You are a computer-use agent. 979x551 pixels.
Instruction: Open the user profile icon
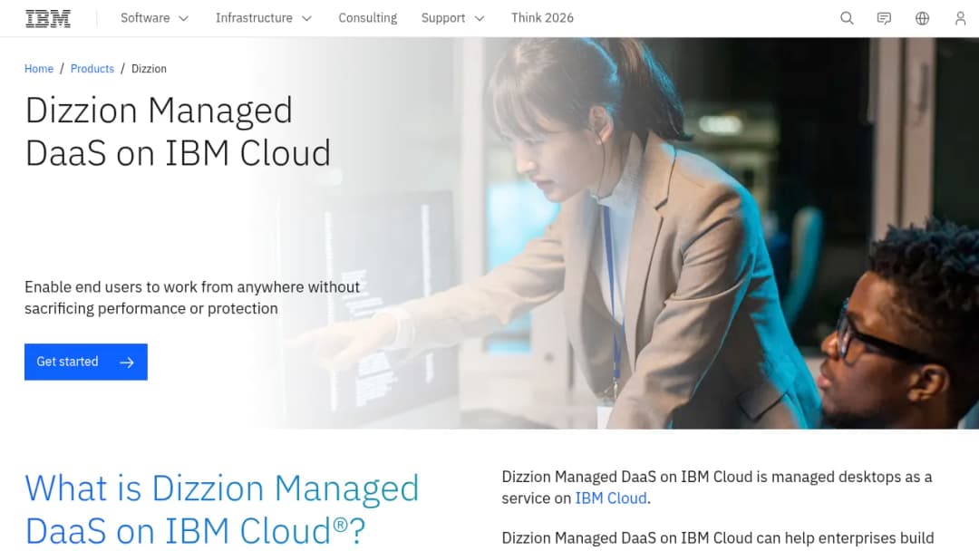pos(960,18)
